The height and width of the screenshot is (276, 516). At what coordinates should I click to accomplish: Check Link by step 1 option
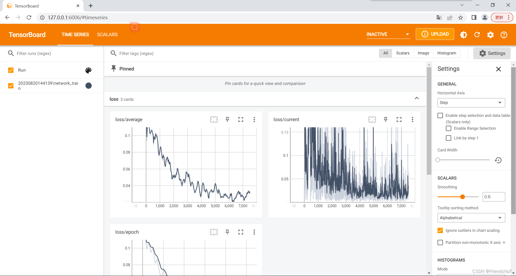point(449,138)
